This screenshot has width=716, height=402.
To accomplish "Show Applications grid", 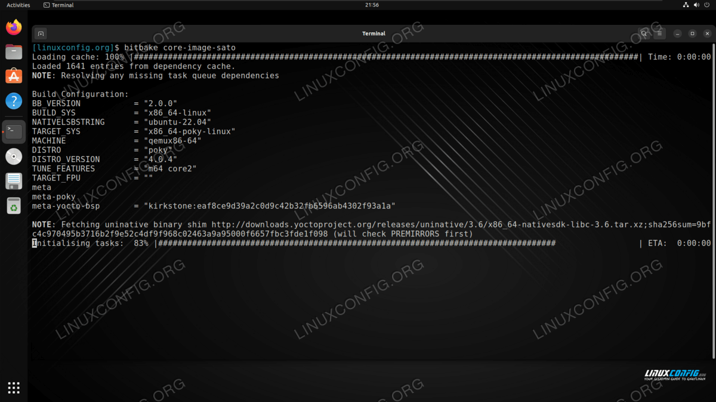I will 14,388.
